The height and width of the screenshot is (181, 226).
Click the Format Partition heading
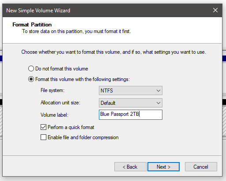pos(32,25)
